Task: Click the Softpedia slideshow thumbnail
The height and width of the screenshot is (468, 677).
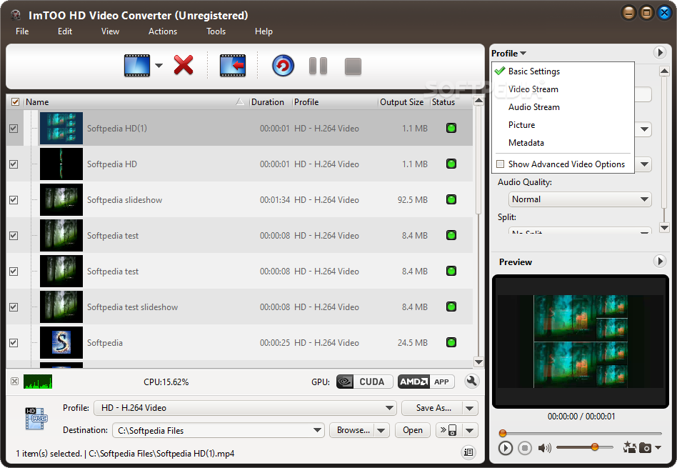Action: coord(61,199)
